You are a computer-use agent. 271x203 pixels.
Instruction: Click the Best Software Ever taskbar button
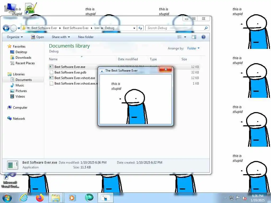pos(105,198)
